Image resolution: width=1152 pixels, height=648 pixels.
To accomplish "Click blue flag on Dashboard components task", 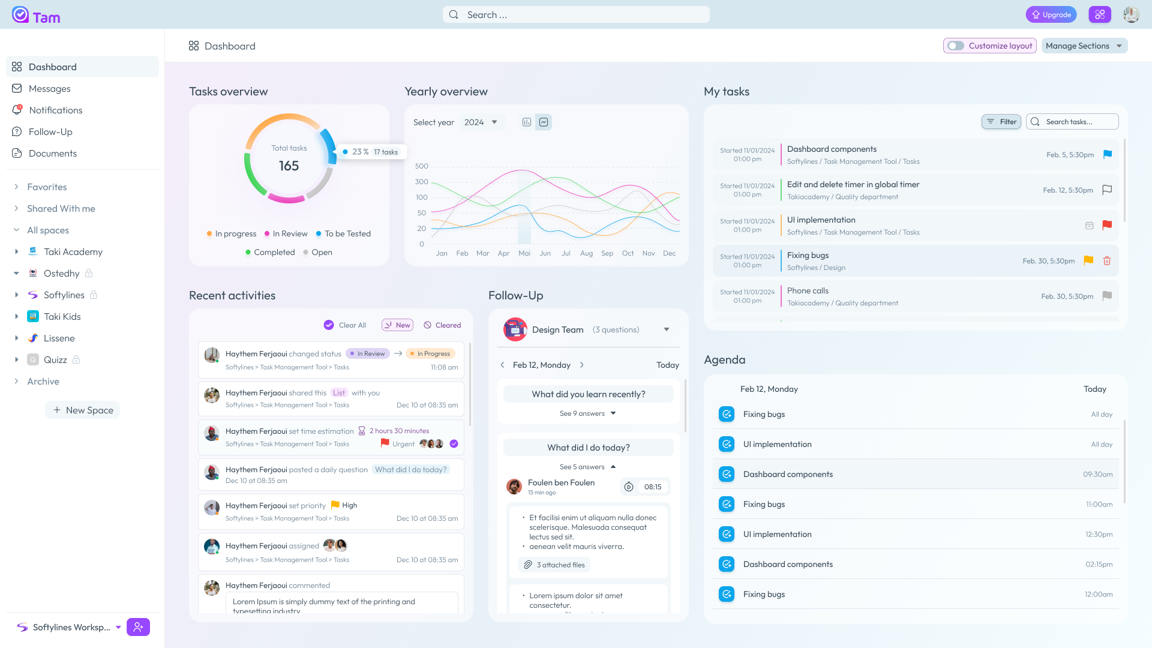I will click(x=1108, y=154).
